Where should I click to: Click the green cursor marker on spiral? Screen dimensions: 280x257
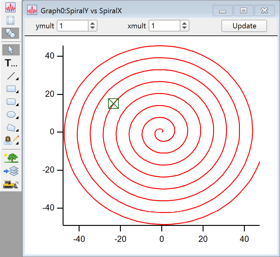pyautogui.click(x=113, y=104)
